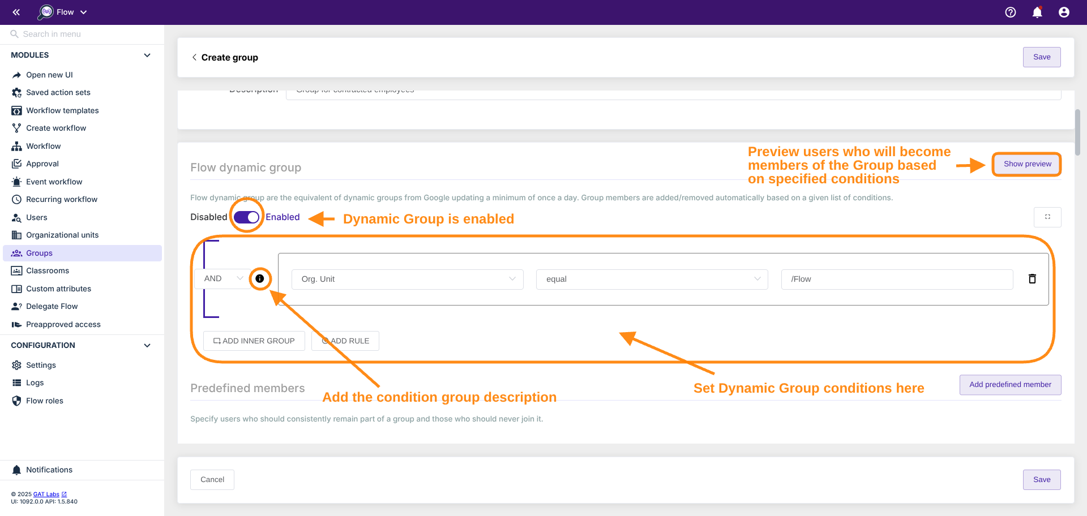This screenshot has width=1087, height=516.
Task: Collapse the MODULES section
Action: coord(147,55)
